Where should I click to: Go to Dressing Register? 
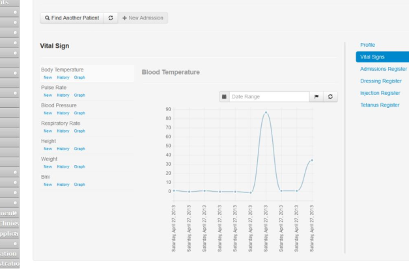(x=380, y=81)
